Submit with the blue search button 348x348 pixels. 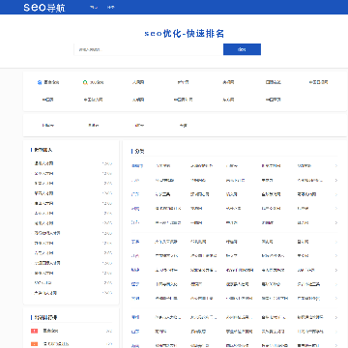pyautogui.click(x=242, y=49)
